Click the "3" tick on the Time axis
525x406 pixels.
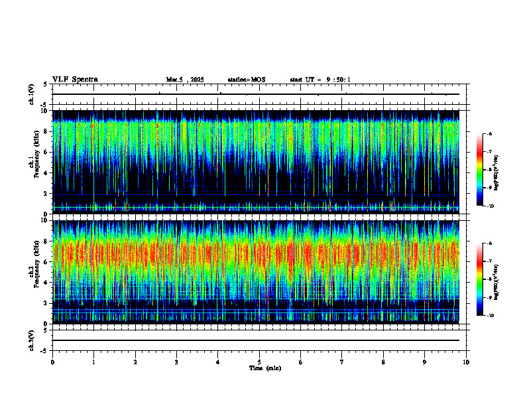point(176,362)
